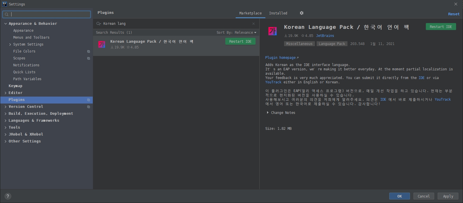Click the Korean Language Pack icon in results
The image size is (463, 203).
(x=102, y=44)
